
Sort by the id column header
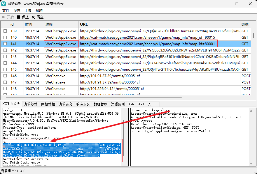16,24
